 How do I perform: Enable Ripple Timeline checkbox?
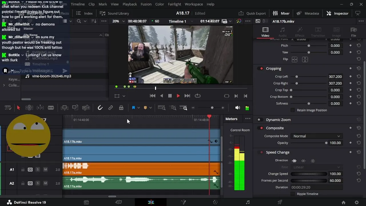[293, 194]
